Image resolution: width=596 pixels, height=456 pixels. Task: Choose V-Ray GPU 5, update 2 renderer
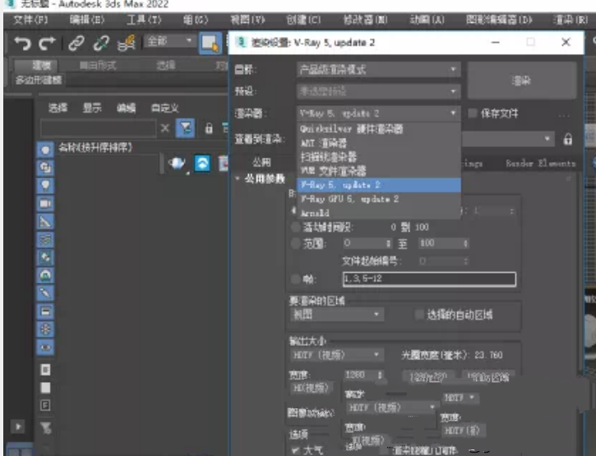point(379,199)
